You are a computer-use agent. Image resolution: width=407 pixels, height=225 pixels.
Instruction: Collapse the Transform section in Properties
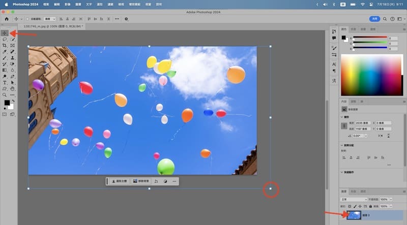(342, 117)
